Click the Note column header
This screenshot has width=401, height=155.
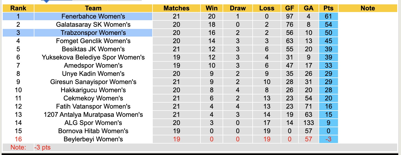coord(367,8)
